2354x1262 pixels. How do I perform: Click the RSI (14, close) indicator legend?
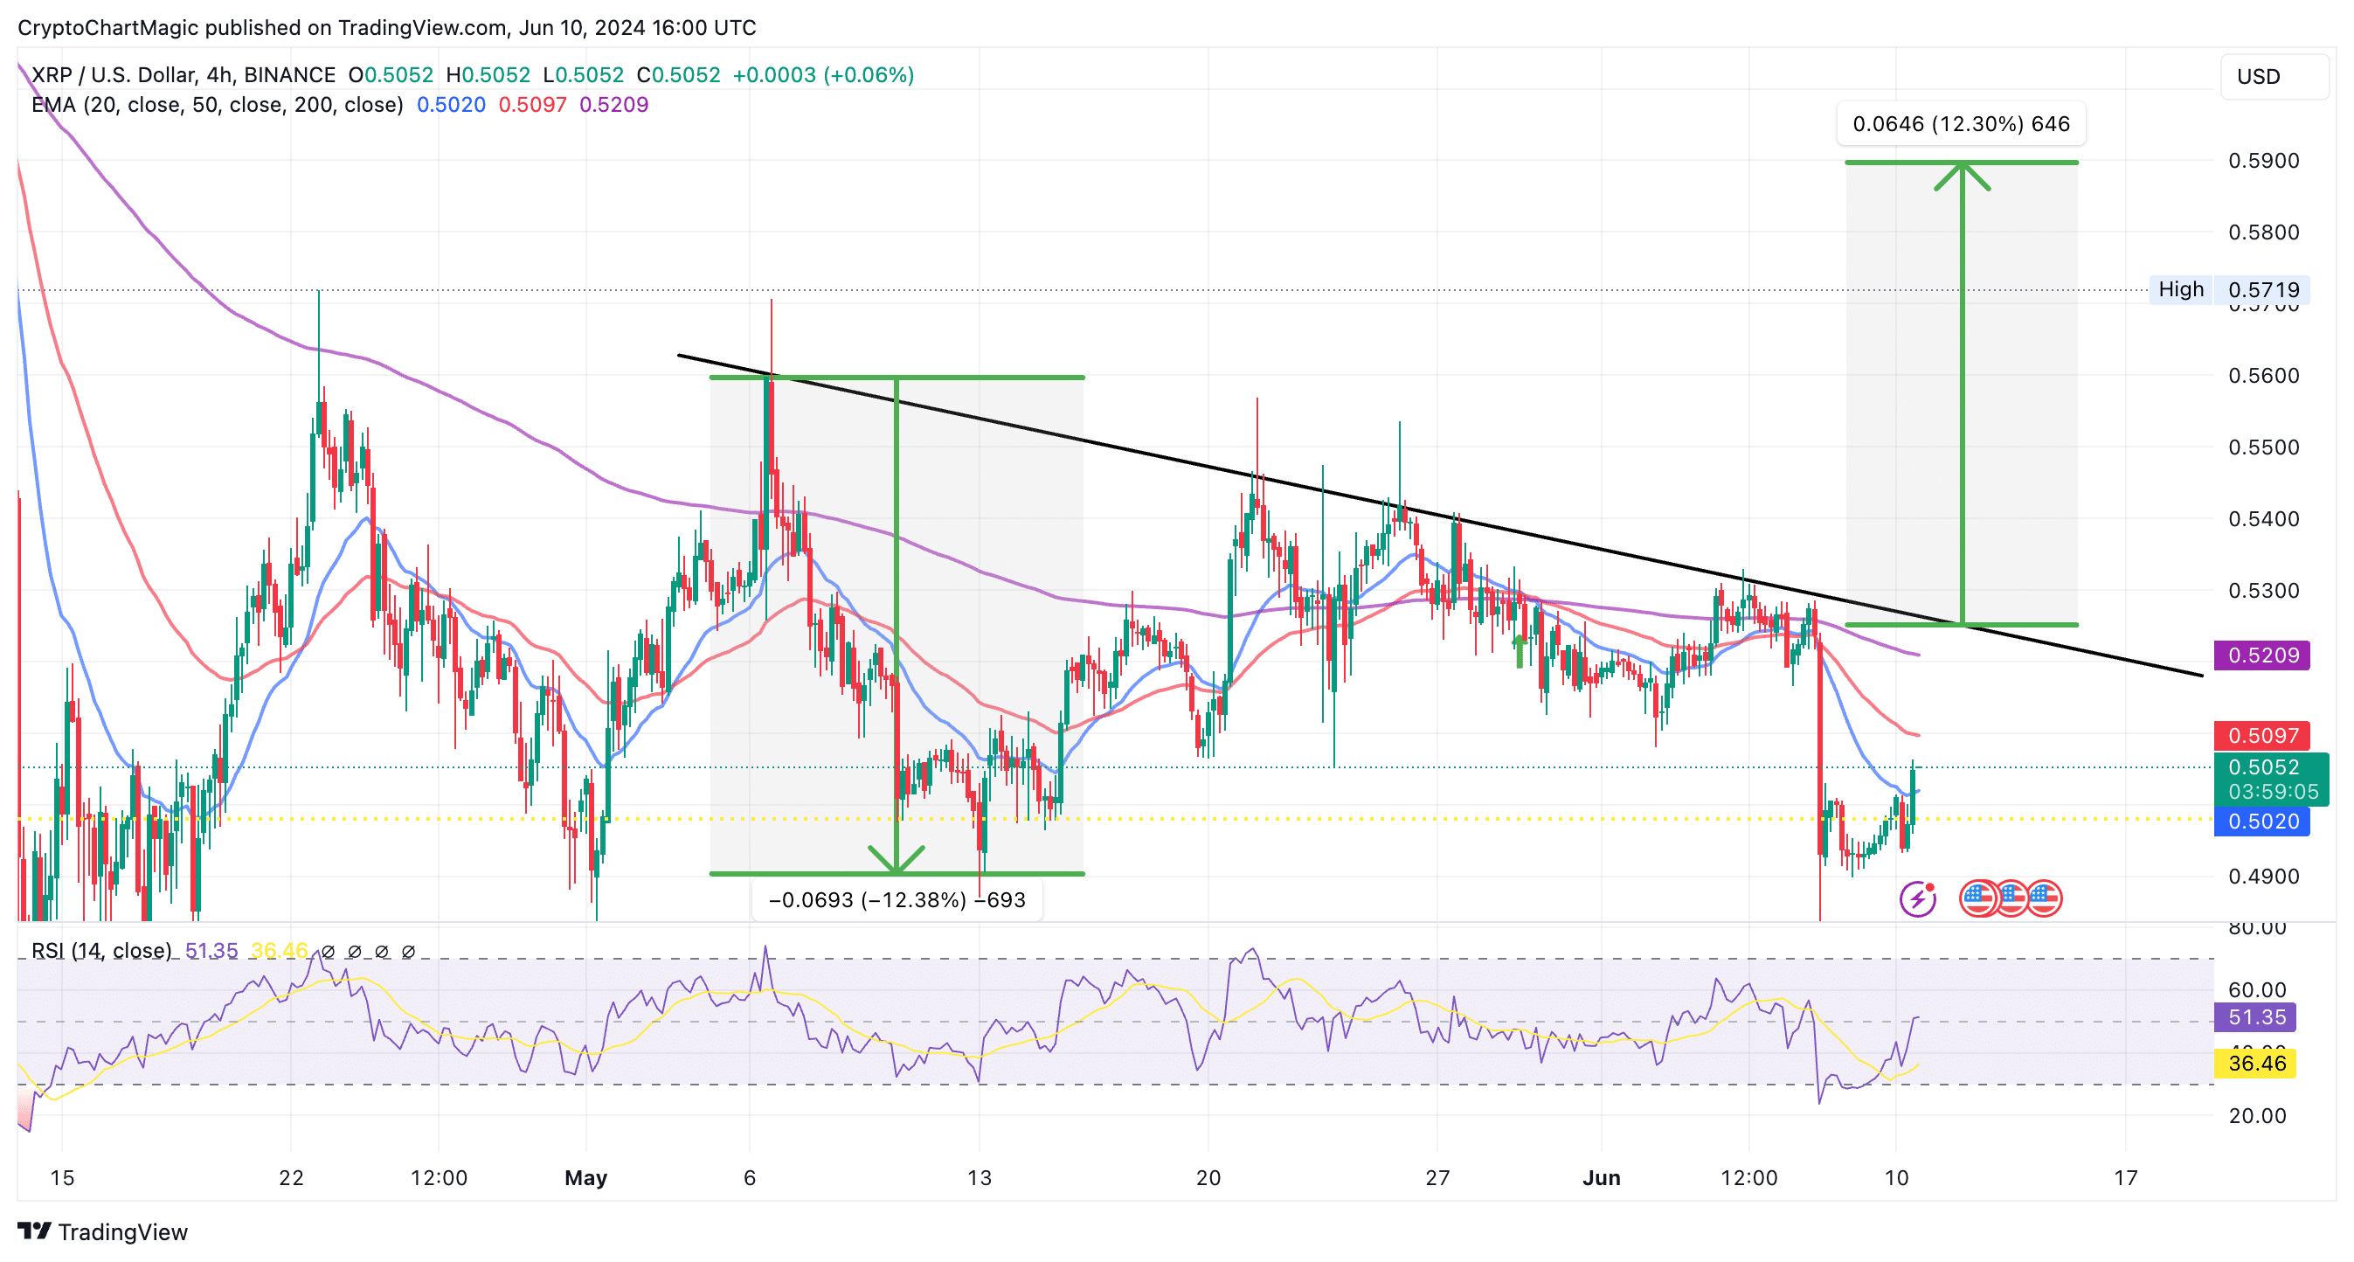point(101,950)
